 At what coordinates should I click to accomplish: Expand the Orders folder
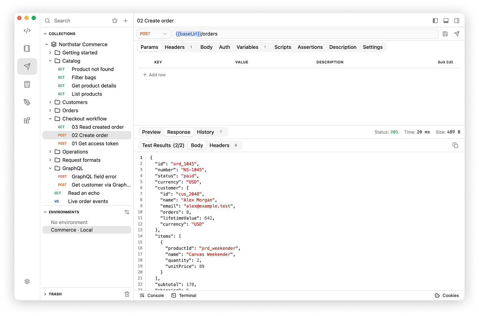click(50, 111)
